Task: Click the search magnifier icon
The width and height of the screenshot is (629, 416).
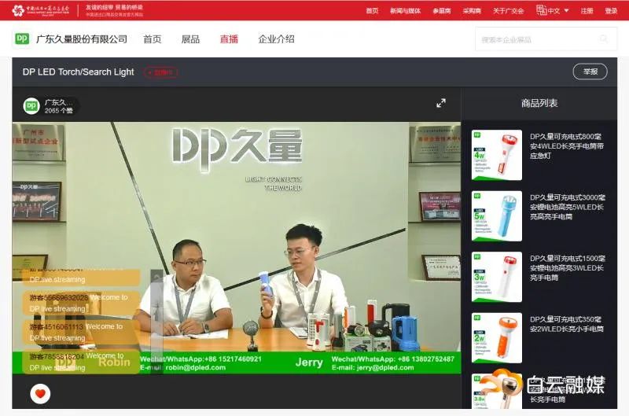Action: click(x=604, y=39)
